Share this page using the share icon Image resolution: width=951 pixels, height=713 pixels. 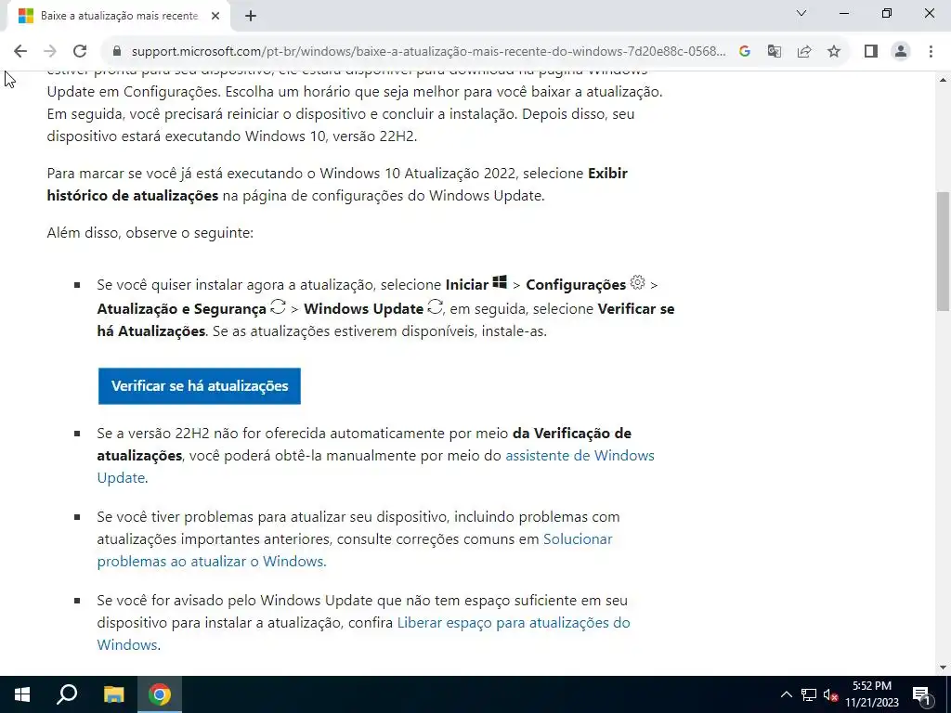(x=804, y=51)
